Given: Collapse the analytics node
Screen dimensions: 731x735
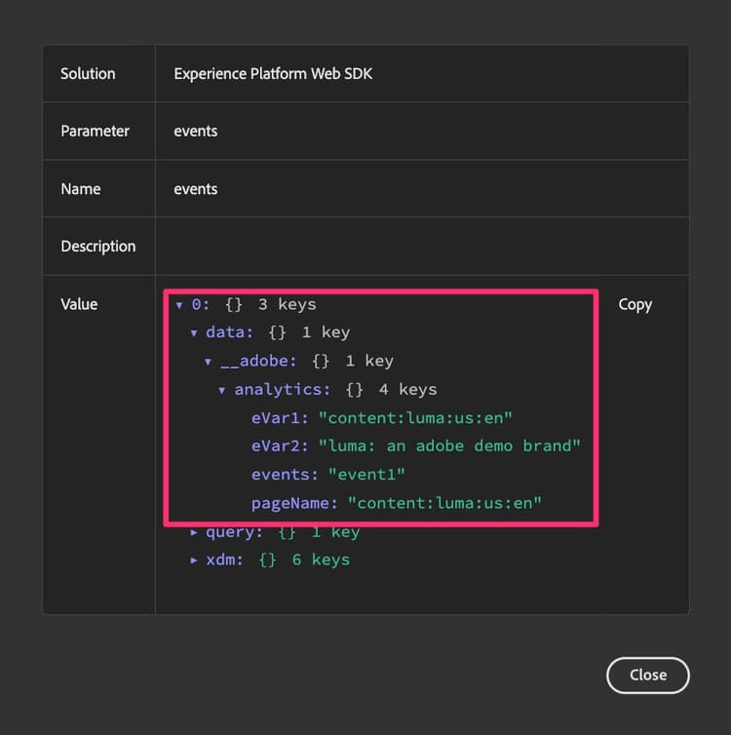Looking at the screenshot, I should tap(221, 390).
